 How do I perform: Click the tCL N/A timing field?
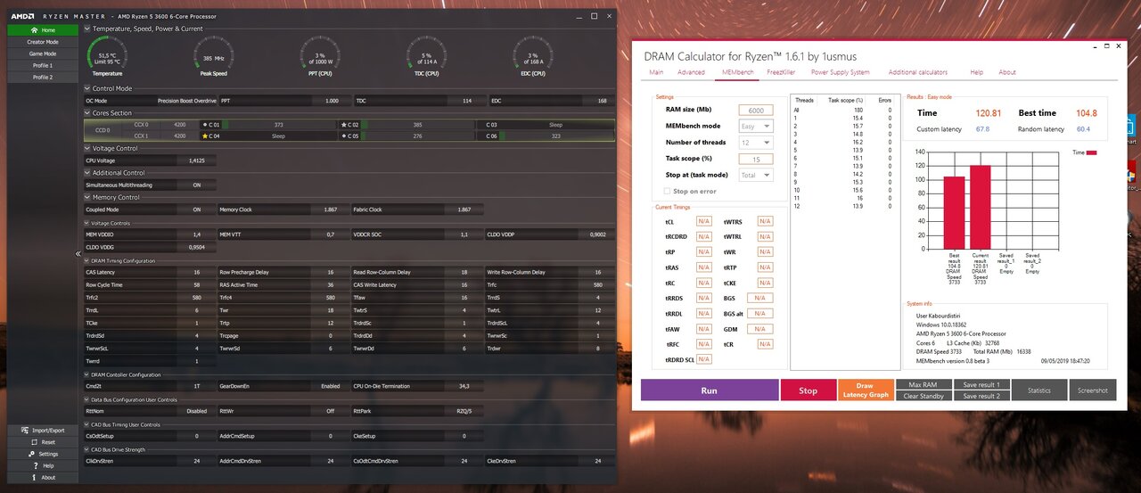703,221
